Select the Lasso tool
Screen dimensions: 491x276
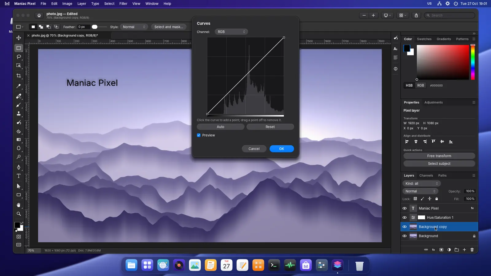pyautogui.click(x=19, y=57)
